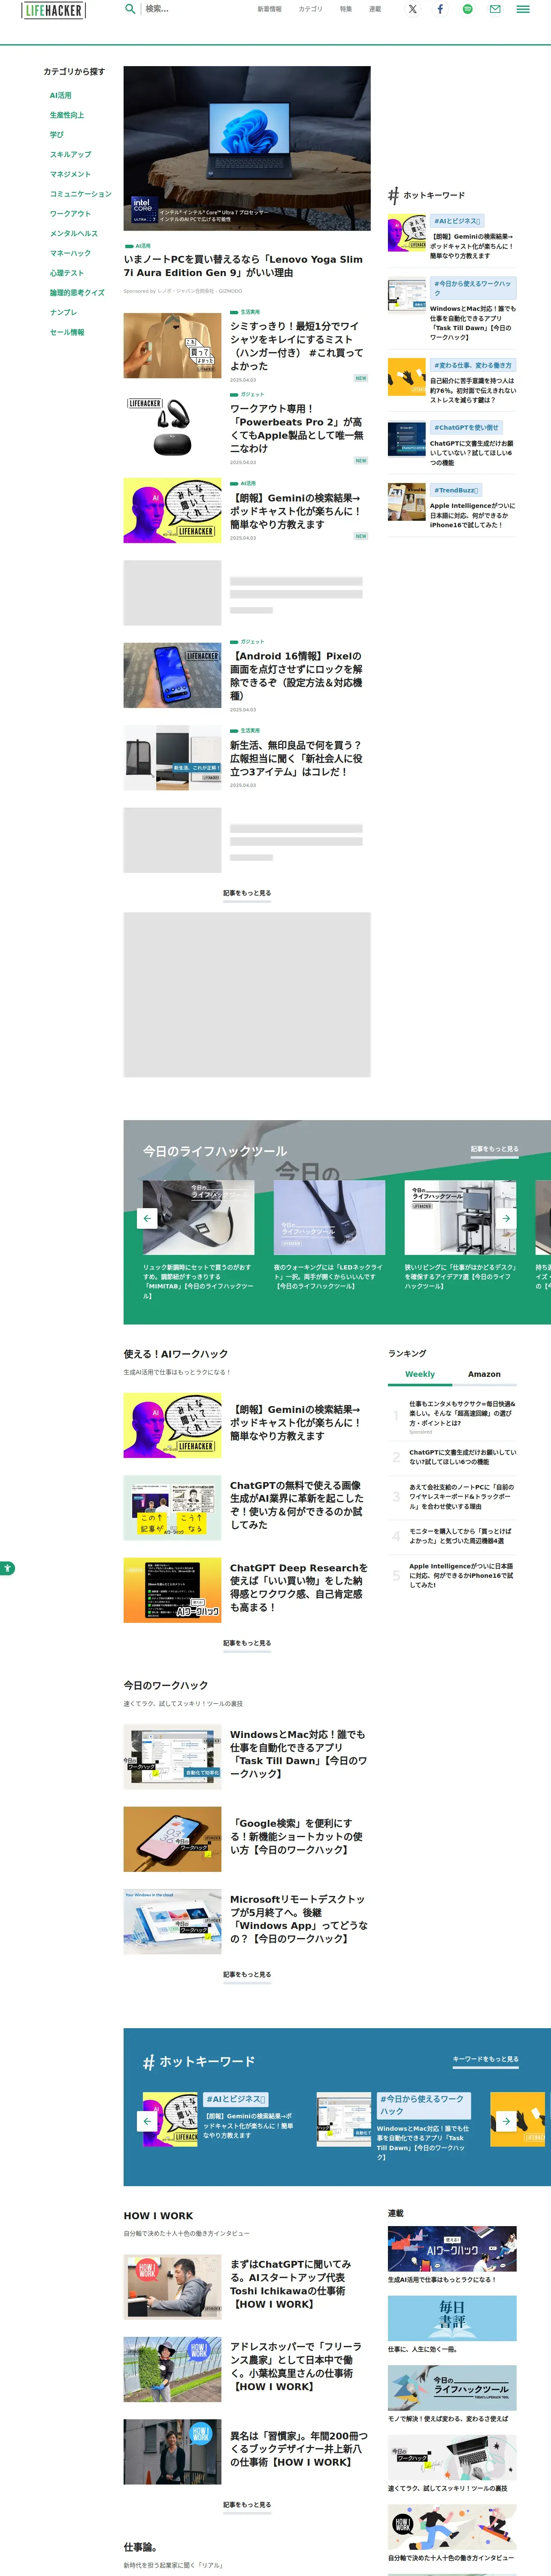Previous arrow in 今日のライフハックツール carousel
Screen dimensions: 551x2576
(x=147, y=1218)
